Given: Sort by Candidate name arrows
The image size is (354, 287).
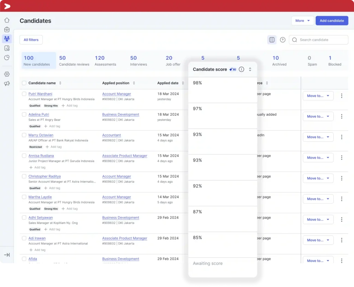Looking at the screenshot, I should [60, 83].
